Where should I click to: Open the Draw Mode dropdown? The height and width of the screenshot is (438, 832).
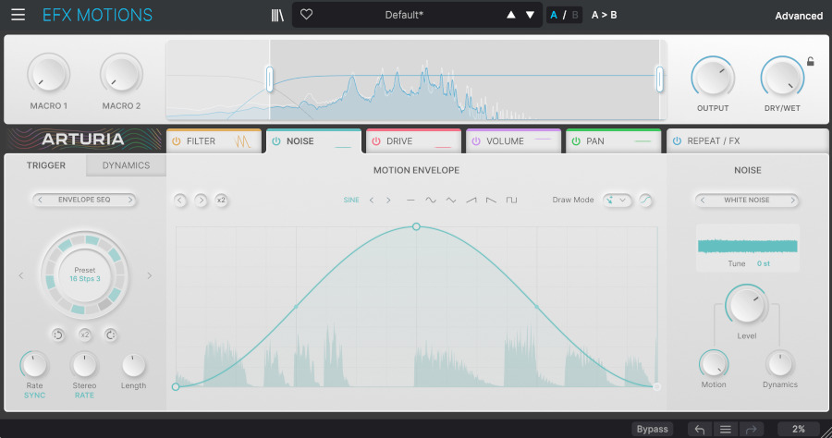618,200
